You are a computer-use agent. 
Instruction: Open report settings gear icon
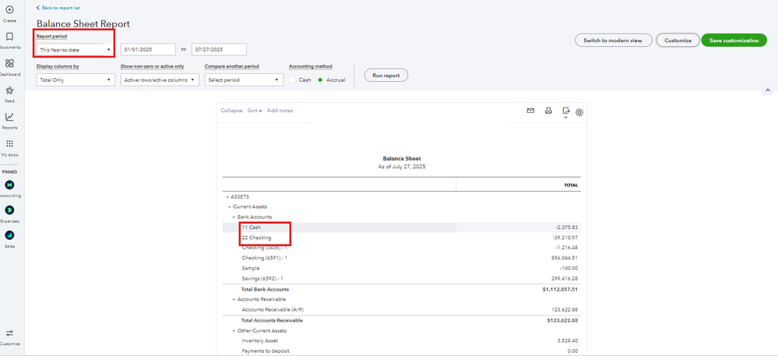tap(579, 112)
